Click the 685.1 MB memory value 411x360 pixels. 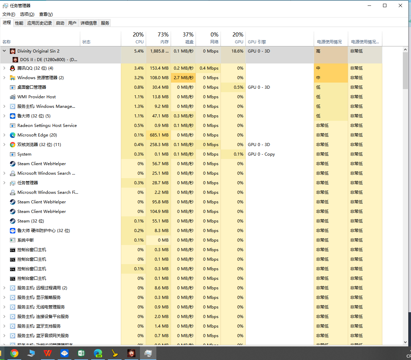[x=158, y=135]
